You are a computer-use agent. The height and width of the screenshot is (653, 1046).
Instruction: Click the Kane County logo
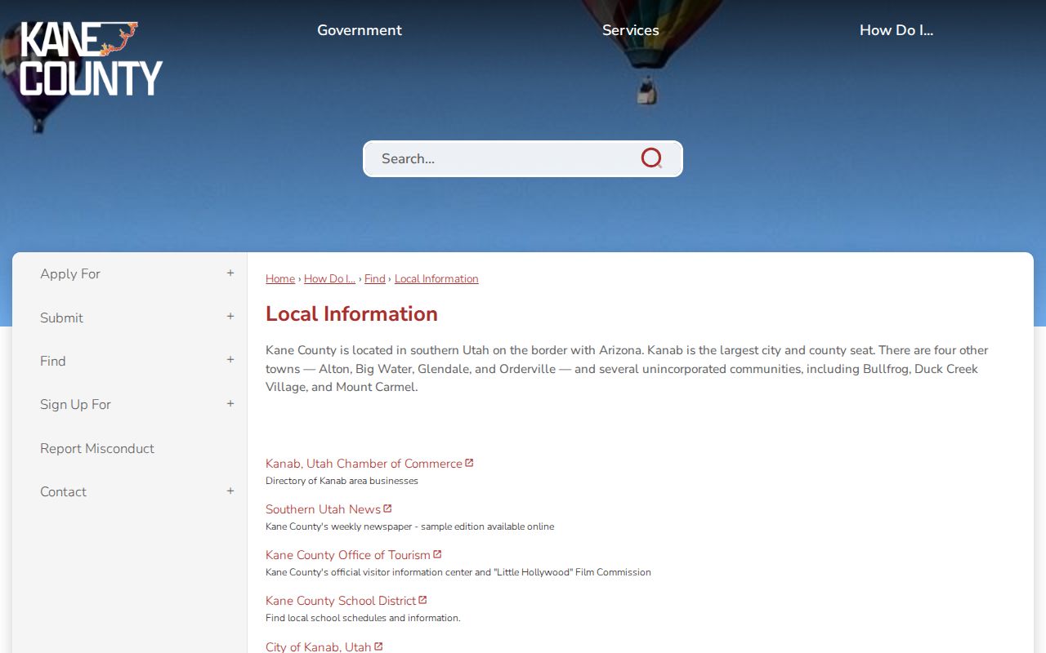point(91,59)
